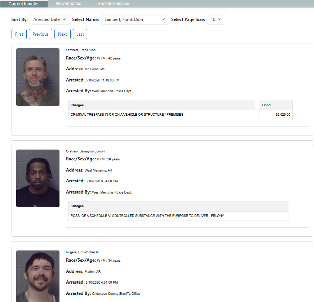314x302 pixels.
Task: Click the Rogers, Christopher M record heading
Action: [82, 252]
